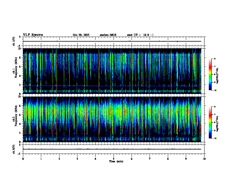Click the '5' tick on the time axis

tap(114, 159)
